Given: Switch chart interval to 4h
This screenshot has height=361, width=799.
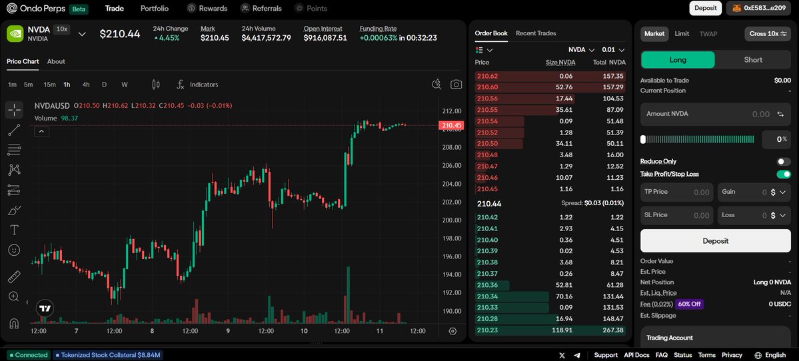Looking at the screenshot, I should [x=86, y=85].
